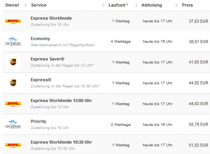210x154 pixels.
Task: Click the 51,83 EUR price
Action: pyautogui.click(x=198, y=145)
